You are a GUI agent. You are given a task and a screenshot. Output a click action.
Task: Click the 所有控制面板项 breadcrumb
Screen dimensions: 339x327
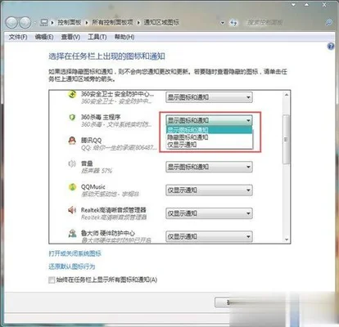112,22
